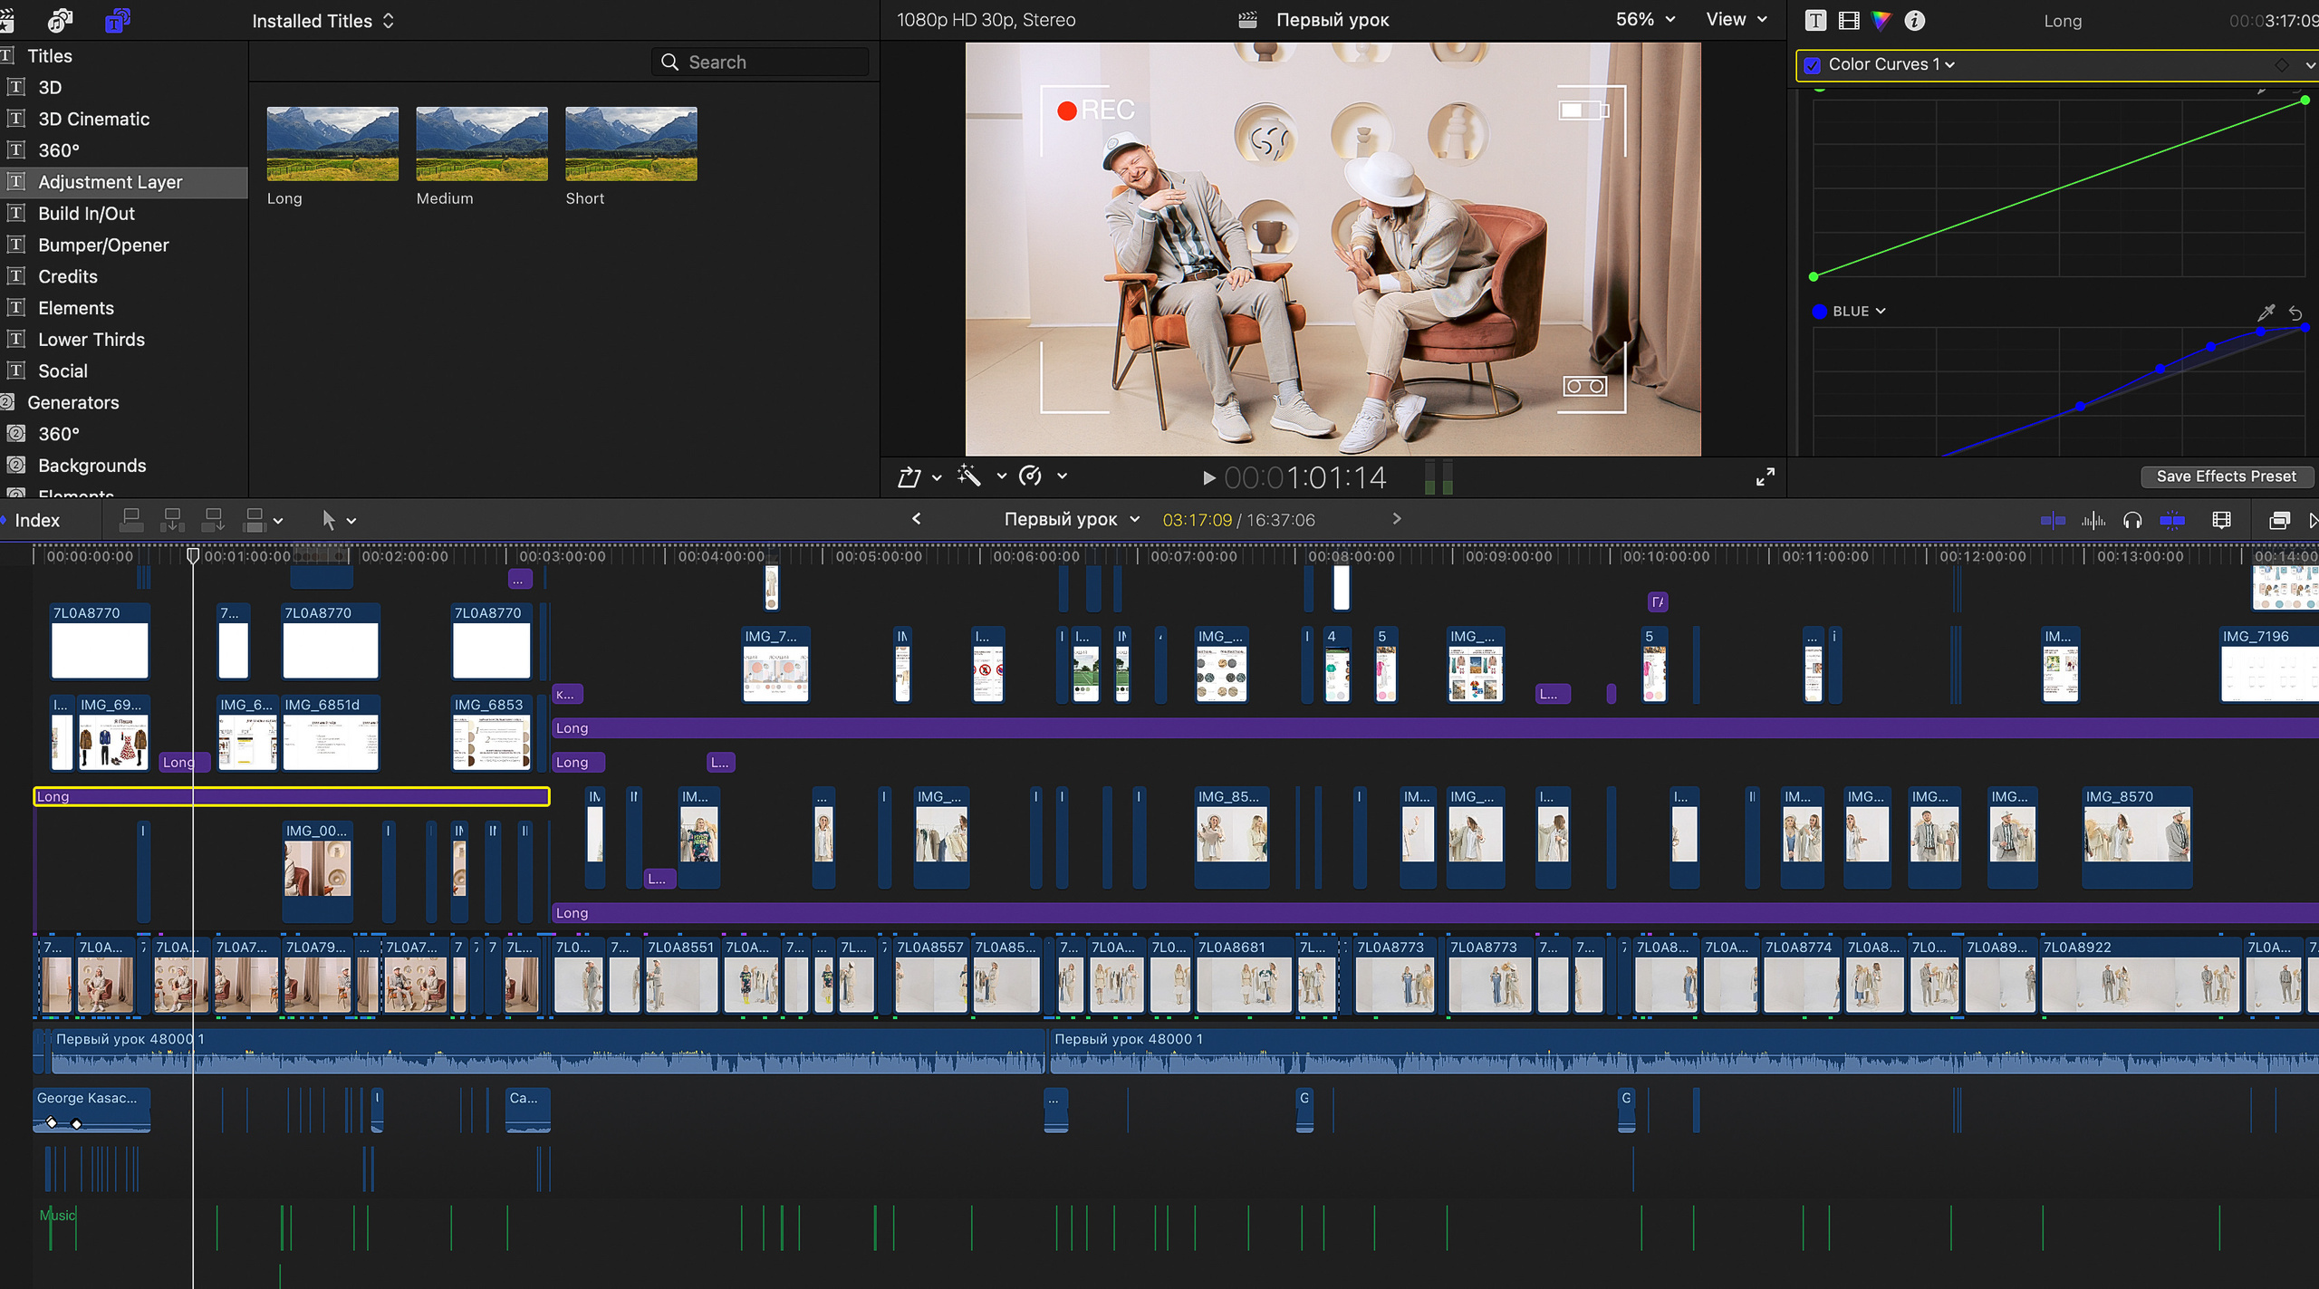Select the Backgrounds generator category
The width and height of the screenshot is (2319, 1289).
click(x=91, y=466)
